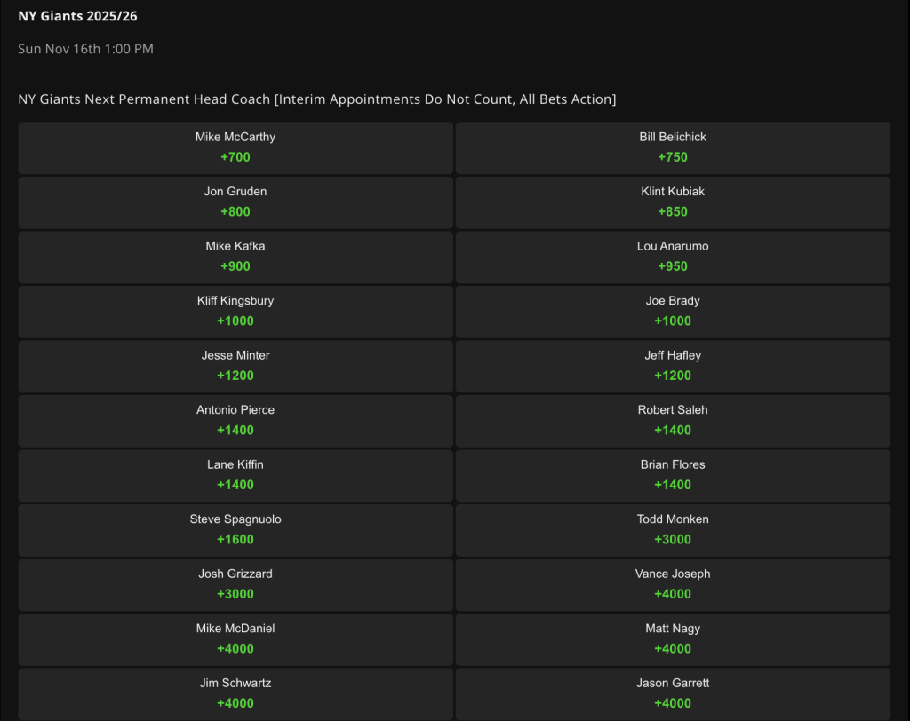910x721 pixels.
Task: Pick Brian Flores +1400 bet
Action: tap(673, 475)
